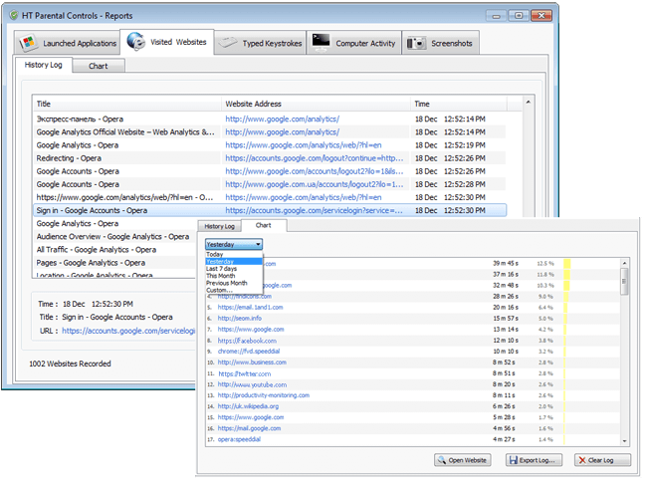Image resolution: width=647 pixels, height=484 pixels.
Task: Click the 12.5 % percentage value
Action: point(545,263)
